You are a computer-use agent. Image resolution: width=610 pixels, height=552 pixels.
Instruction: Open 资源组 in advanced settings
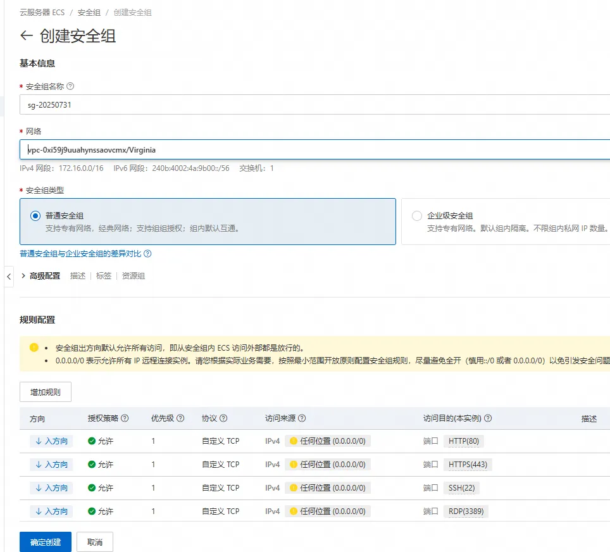(134, 276)
